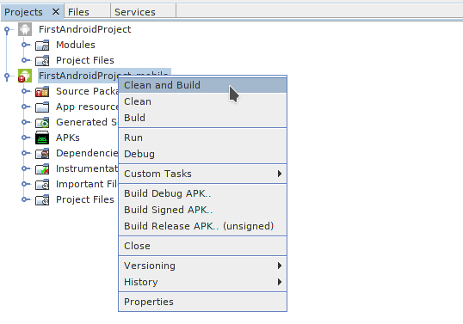
Task: Expand the Important Files node
Action: (24, 184)
